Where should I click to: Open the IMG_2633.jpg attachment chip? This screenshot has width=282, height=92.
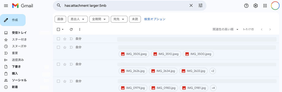pyautogui.click(x=193, y=71)
